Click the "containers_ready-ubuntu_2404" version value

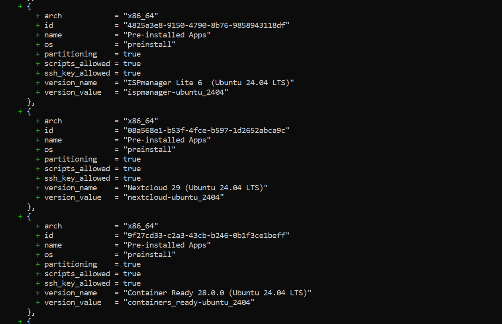[x=189, y=303]
